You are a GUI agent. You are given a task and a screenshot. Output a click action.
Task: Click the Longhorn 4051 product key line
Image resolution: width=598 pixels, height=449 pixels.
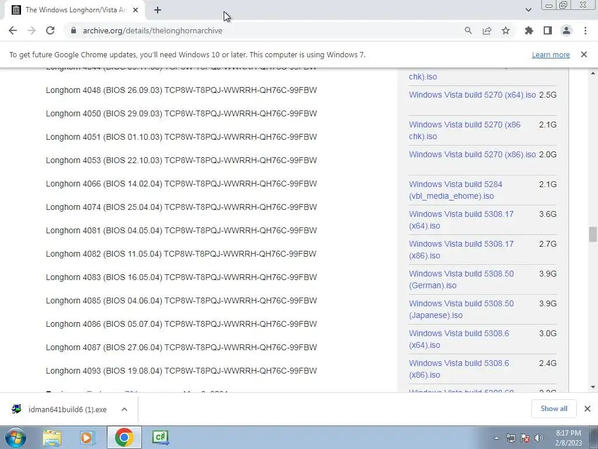point(181,137)
